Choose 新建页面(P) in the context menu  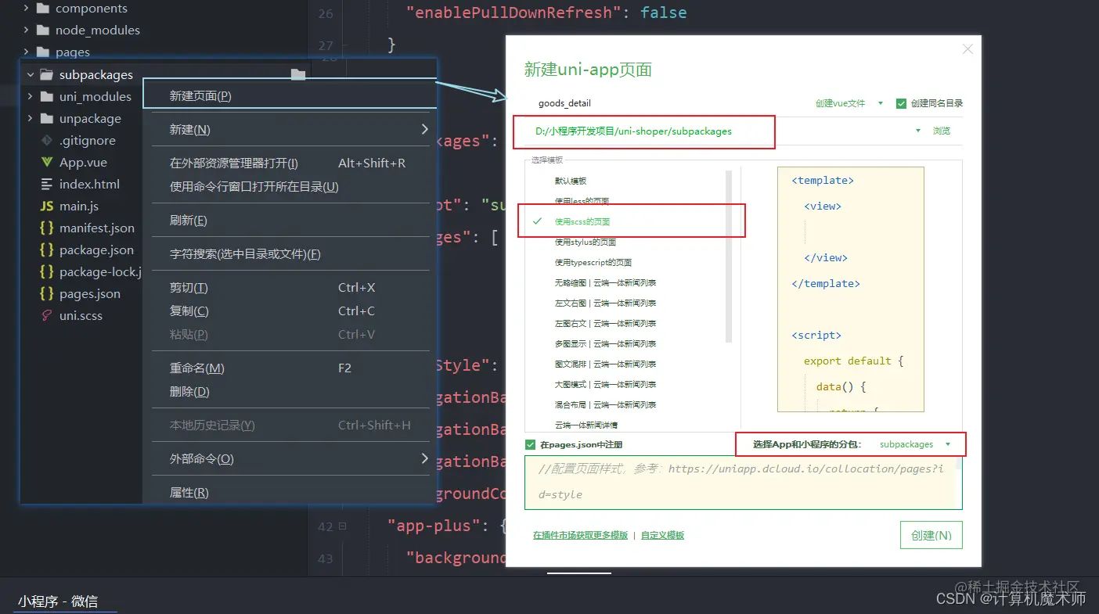tap(289, 95)
